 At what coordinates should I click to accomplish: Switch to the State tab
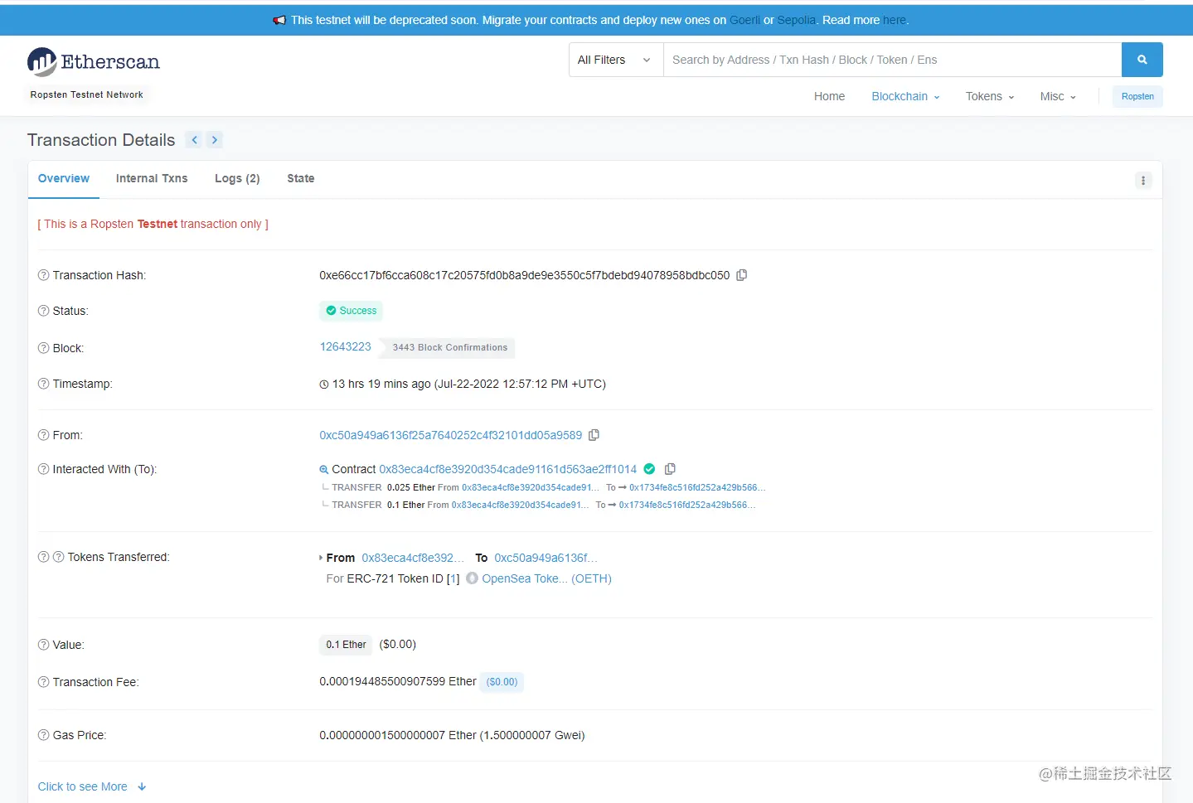coord(301,178)
